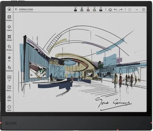Select the pink pen preset

point(88,9)
